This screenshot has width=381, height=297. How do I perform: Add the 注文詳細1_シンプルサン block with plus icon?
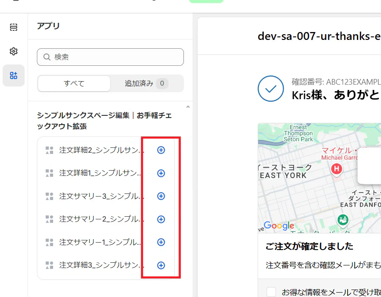click(x=161, y=173)
